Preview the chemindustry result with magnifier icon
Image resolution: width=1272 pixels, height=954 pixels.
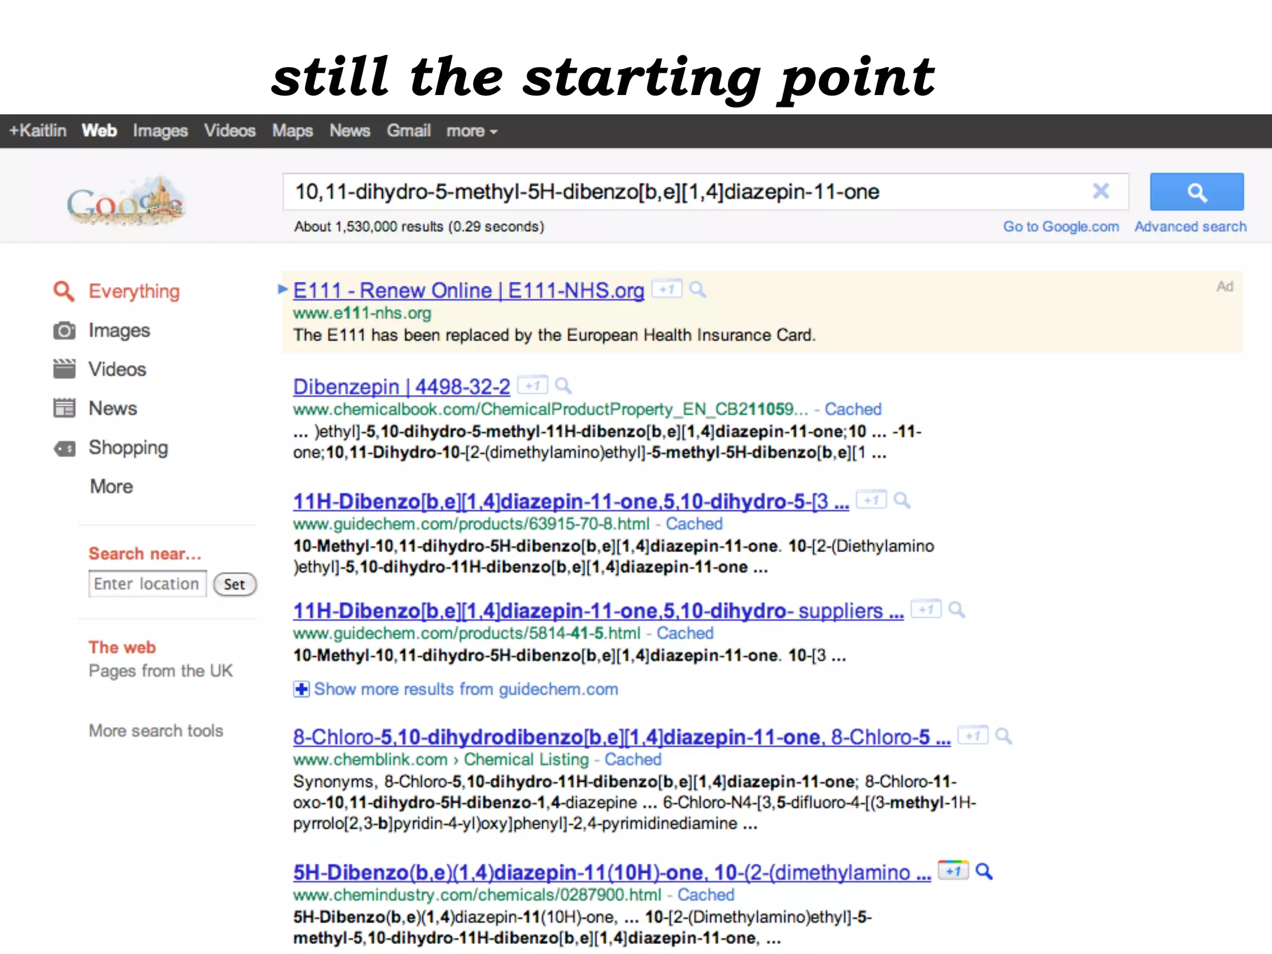[984, 871]
